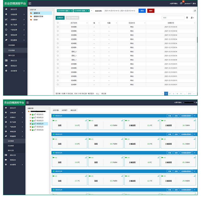Expand 气象监测 chevron in bottom sidebar

pos(22,127)
